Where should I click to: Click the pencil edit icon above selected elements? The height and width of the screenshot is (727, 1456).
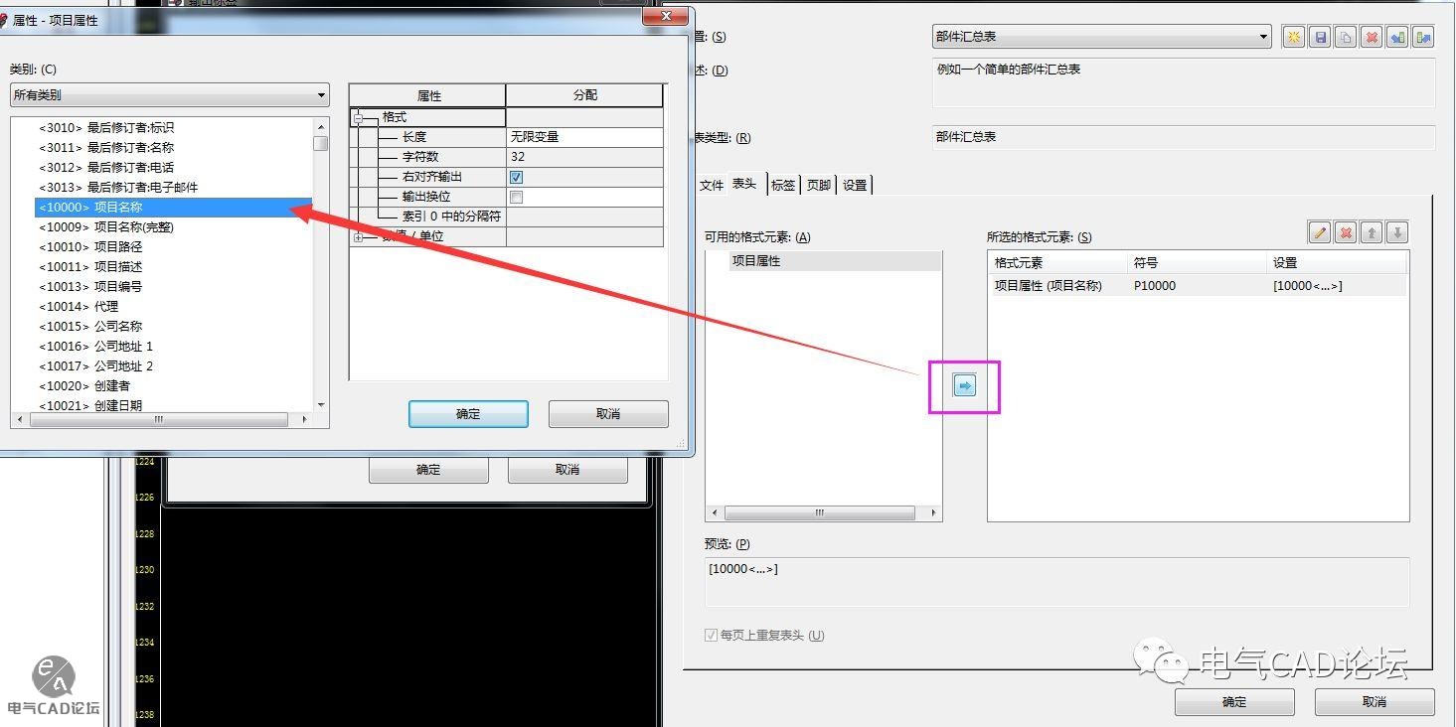coord(1320,232)
